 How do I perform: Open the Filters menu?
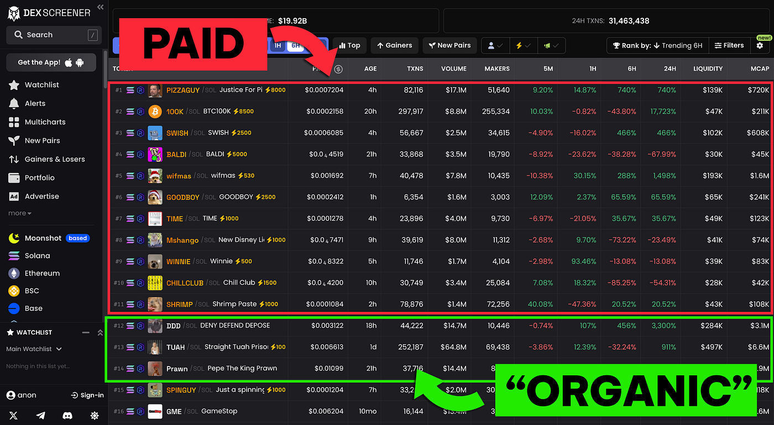point(729,46)
